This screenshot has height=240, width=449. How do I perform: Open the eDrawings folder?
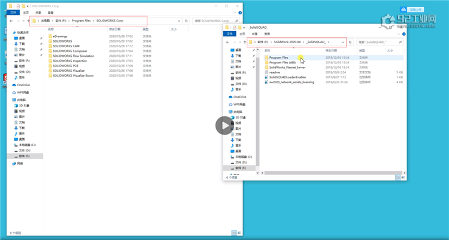click(60, 37)
